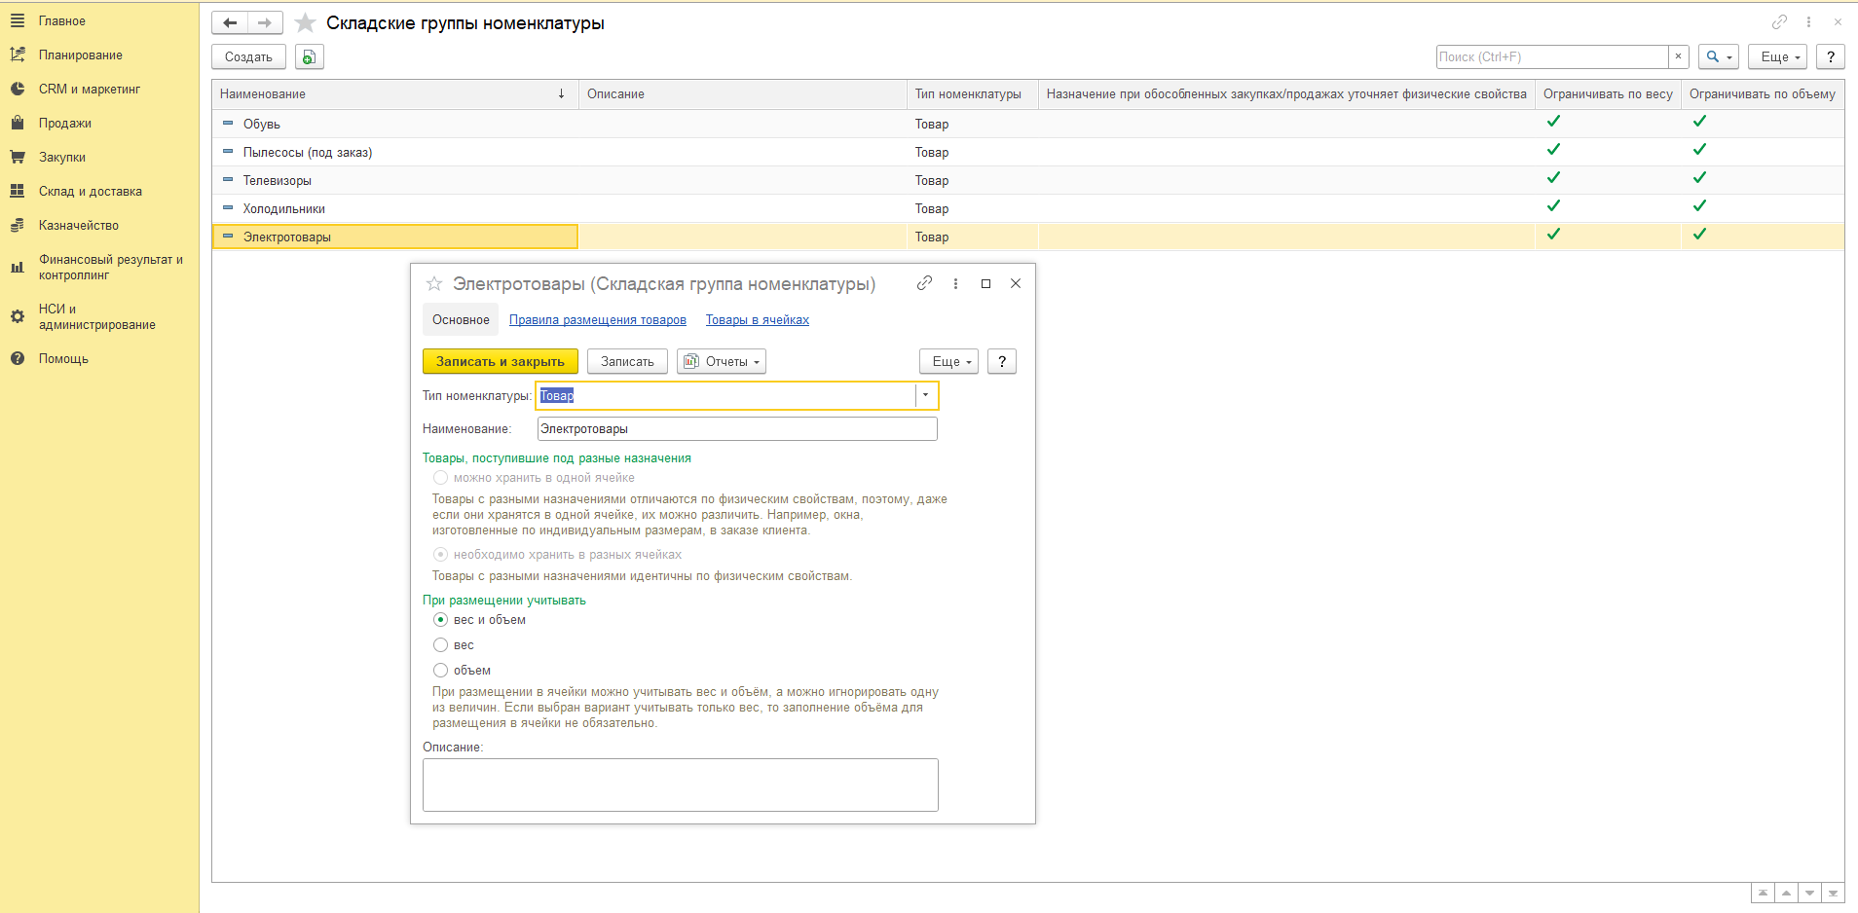Screen dimensions: 1858x913
Task: Select 'можно хранить в одной ячейке' option
Action: tap(440, 478)
